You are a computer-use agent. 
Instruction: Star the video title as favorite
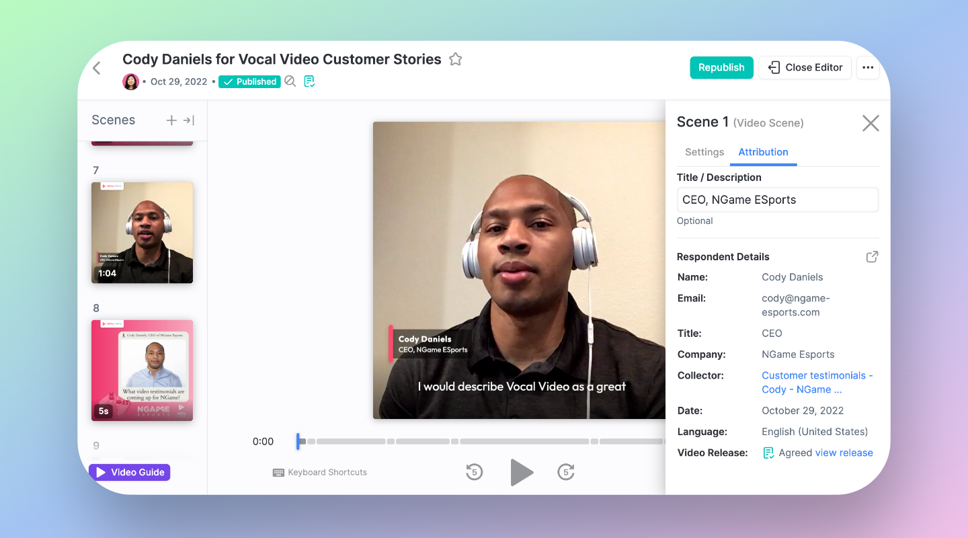coord(456,59)
